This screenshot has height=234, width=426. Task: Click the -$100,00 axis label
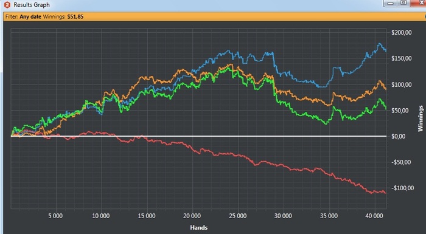pyautogui.click(x=403, y=188)
